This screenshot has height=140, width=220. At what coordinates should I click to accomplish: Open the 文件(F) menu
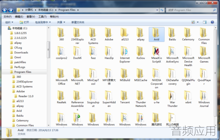pos(8,17)
